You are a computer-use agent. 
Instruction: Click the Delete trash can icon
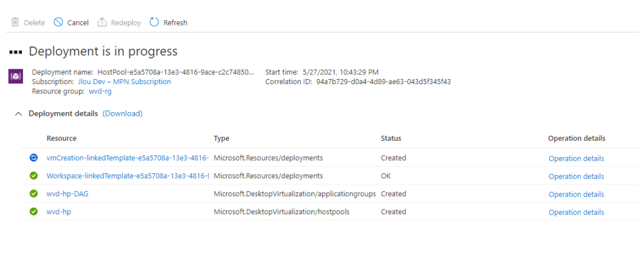[15, 22]
